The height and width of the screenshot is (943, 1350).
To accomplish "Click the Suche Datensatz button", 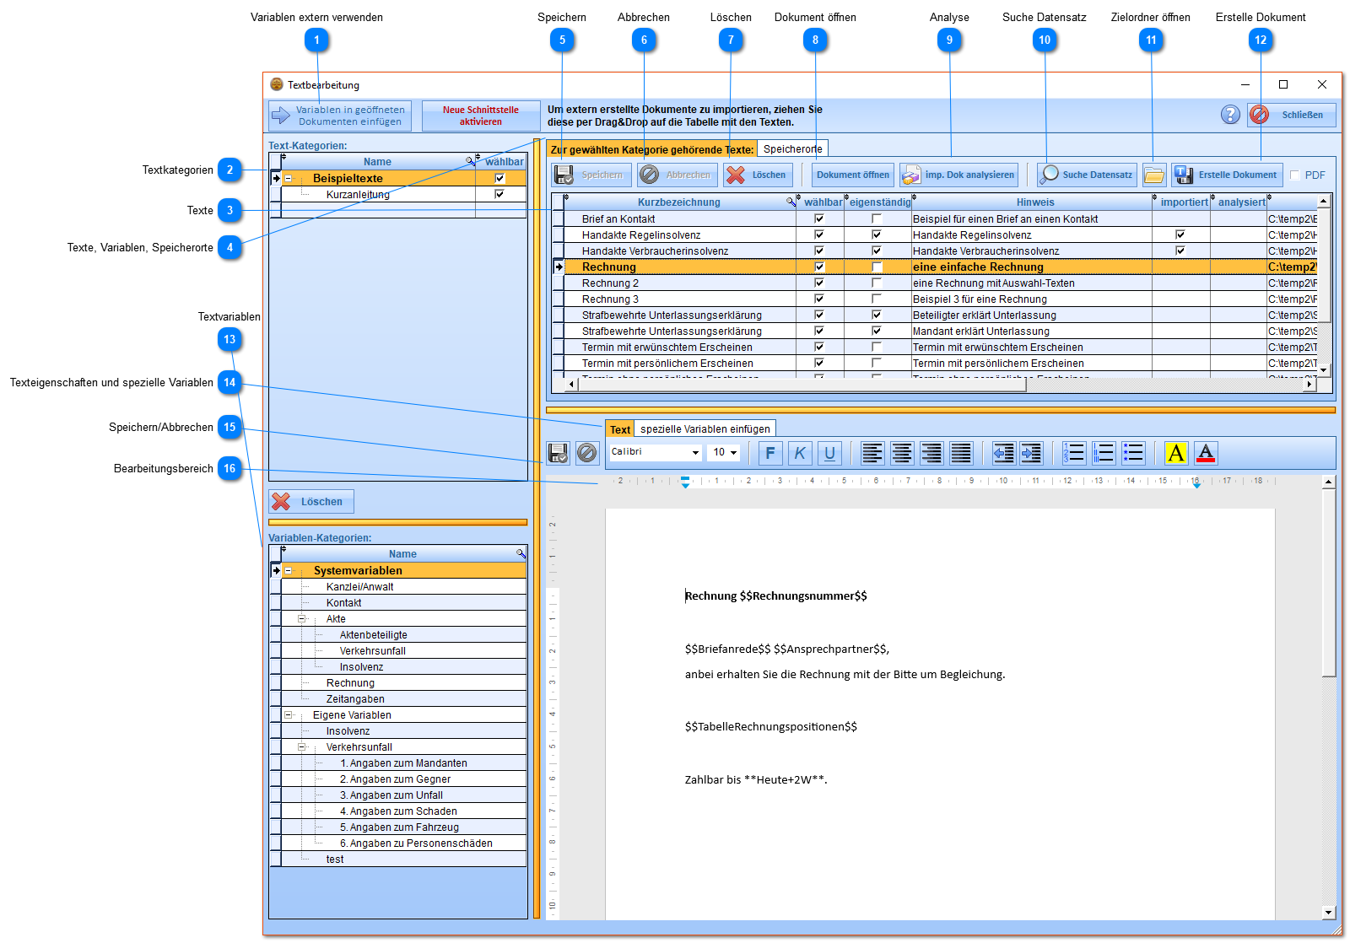I will pyautogui.click(x=1087, y=175).
